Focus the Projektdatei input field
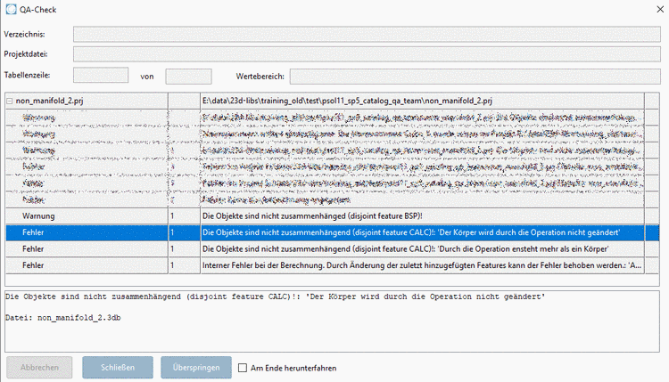 click(367, 54)
